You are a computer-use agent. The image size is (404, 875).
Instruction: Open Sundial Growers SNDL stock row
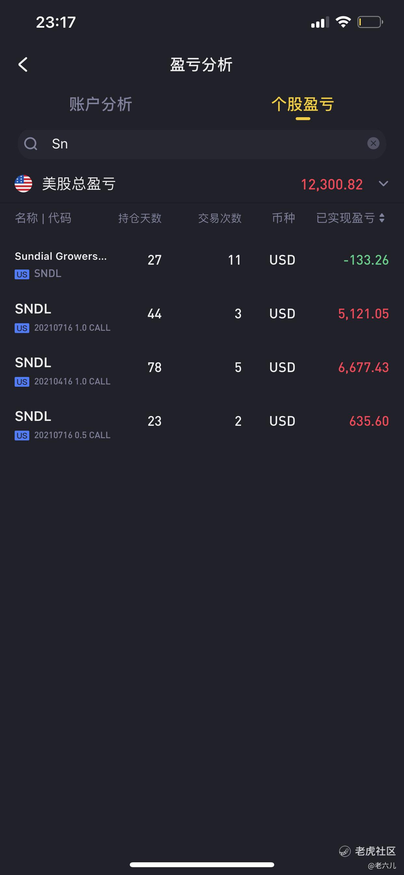coord(202,264)
